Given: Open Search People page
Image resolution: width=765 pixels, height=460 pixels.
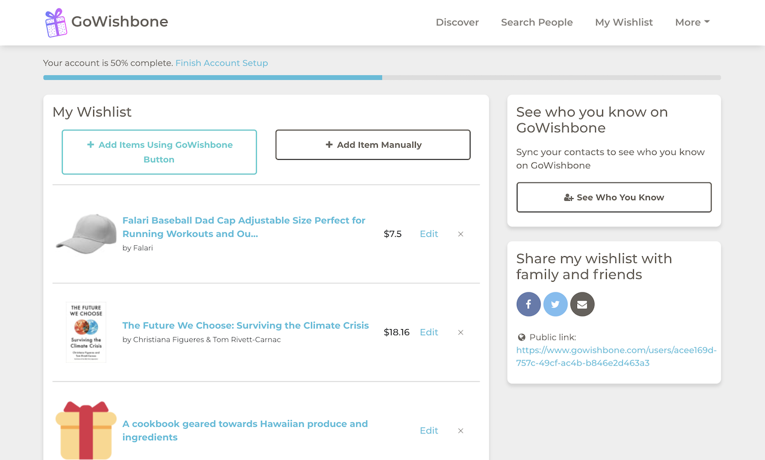Looking at the screenshot, I should (x=537, y=22).
